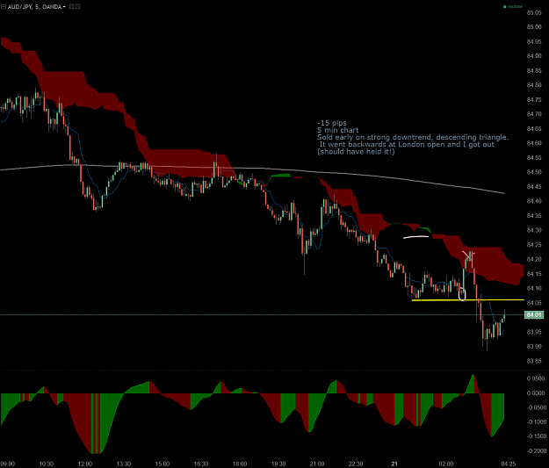
Task: Click the AUD/JPY, 5, OANDA chart title
Action: coord(34,7)
